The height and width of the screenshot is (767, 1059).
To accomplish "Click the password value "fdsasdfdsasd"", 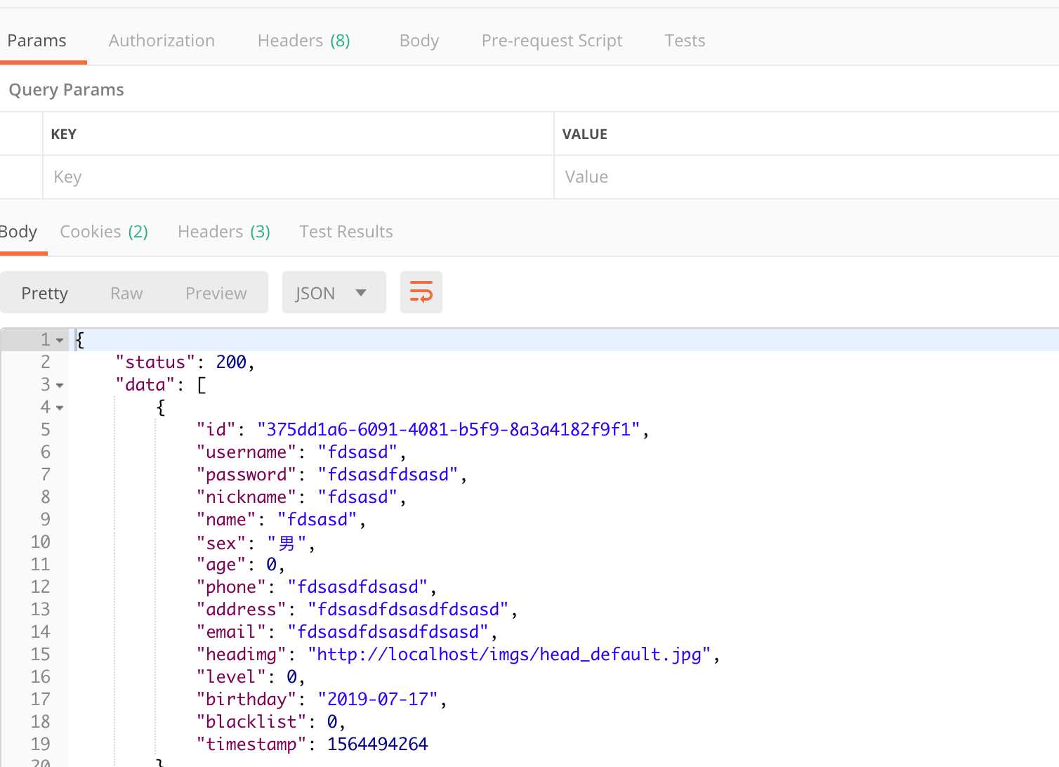I will pyautogui.click(x=388, y=475).
